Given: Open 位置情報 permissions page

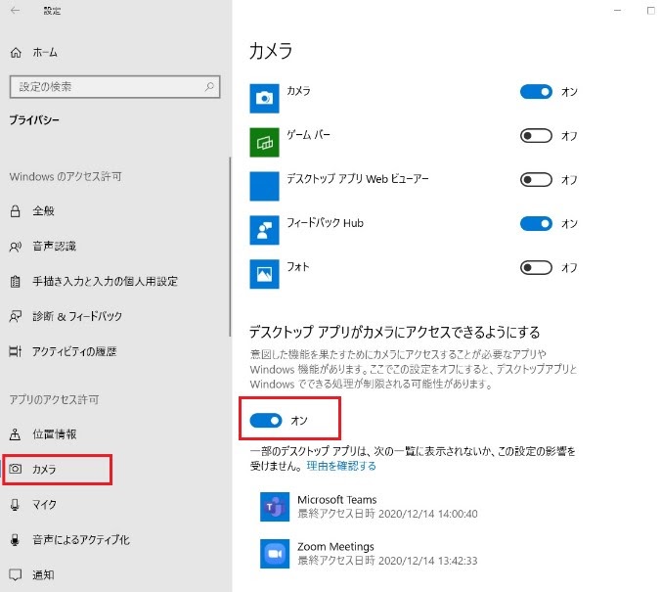Looking at the screenshot, I should tap(55, 434).
